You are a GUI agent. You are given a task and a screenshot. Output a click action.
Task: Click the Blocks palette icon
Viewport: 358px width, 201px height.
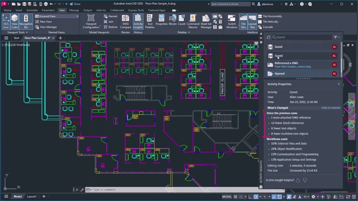point(173,20)
